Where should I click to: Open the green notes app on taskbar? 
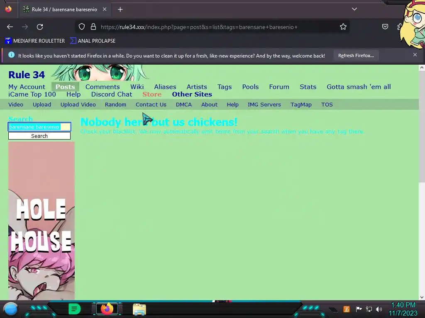coord(75,309)
